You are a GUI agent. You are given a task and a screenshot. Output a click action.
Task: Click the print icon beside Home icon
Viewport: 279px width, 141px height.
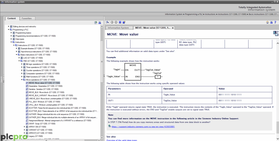pyautogui.click(x=271, y=22)
